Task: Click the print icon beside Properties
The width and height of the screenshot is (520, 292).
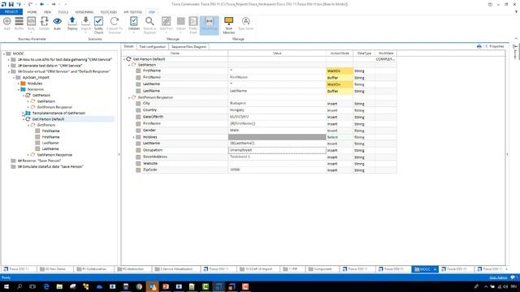Action: coord(479,46)
